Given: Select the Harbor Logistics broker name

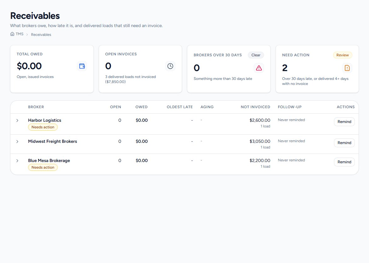Looking at the screenshot, I should pos(44,120).
